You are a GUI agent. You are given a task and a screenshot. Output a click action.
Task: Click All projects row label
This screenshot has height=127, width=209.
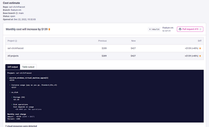pos(13,56)
